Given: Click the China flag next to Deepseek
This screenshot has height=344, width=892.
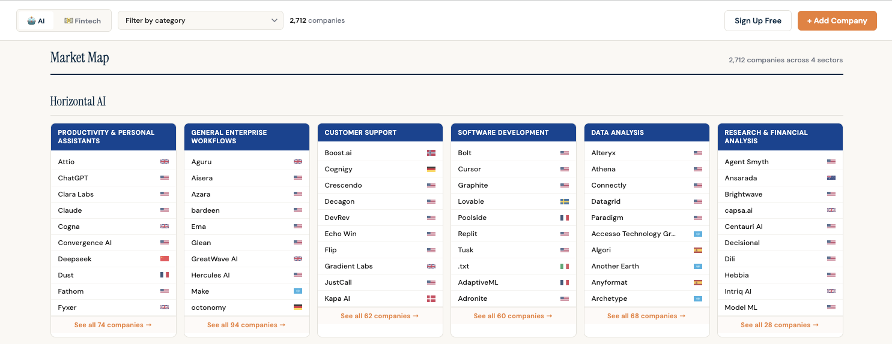Looking at the screenshot, I should click(165, 259).
